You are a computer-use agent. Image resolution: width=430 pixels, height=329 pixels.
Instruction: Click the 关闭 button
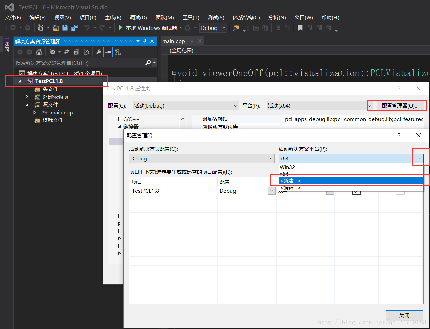click(x=404, y=315)
